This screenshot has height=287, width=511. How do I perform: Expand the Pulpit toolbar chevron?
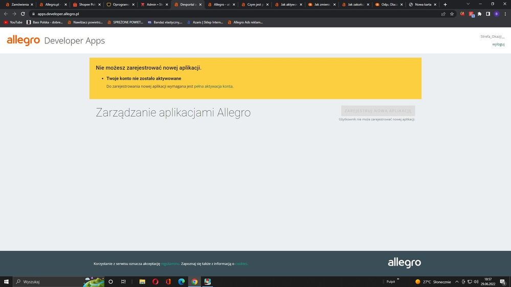point(398,279)
